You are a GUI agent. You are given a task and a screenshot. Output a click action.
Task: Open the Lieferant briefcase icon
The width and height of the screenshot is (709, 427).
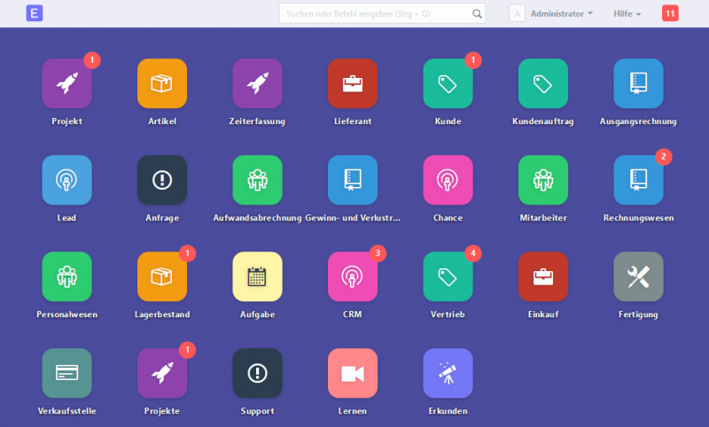pos(353,84)
